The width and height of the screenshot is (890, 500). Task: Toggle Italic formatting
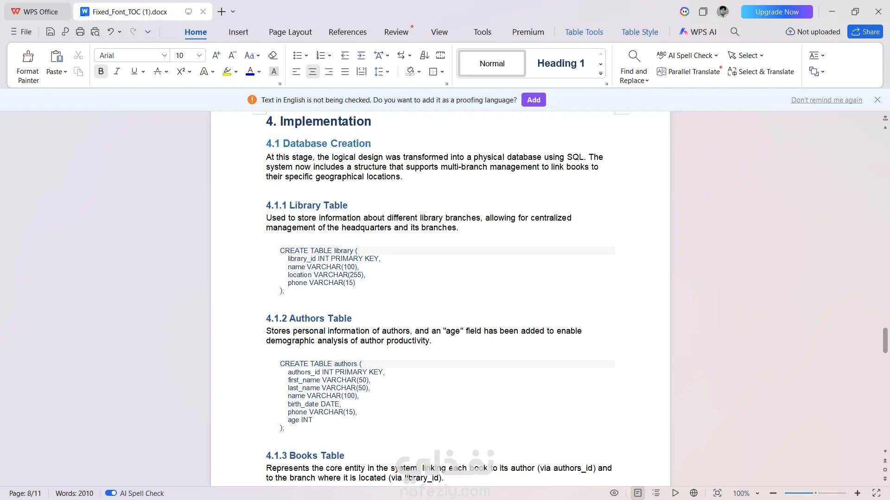coord(117,71)
